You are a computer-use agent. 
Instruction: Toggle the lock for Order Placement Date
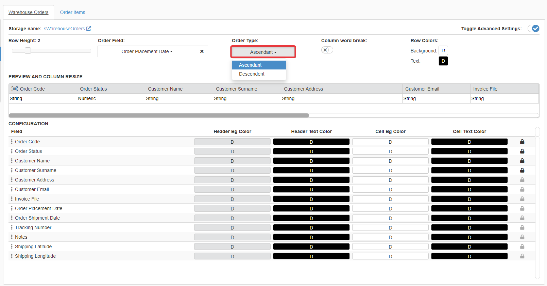pos(522,208)
